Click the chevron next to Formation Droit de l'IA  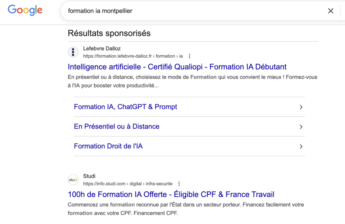click(301, 146)
